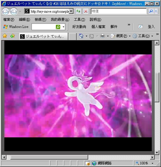Expand Windows Live toolbar overflow chevron
The height and width of the screenshot is (167, 161).
click(x=129, y=24)
